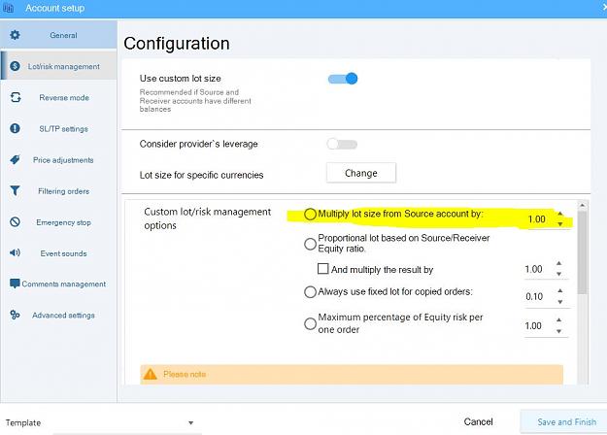Open Event sounds speaker icon

[15, 252]
